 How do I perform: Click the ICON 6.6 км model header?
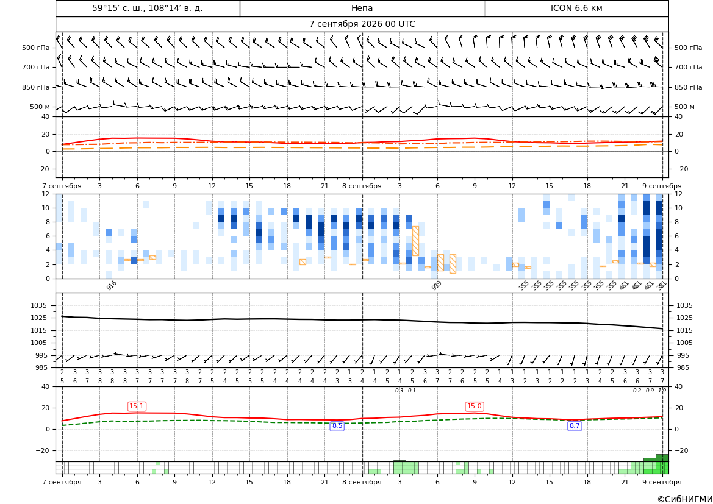pyautogui.click(x=576, y=8)
